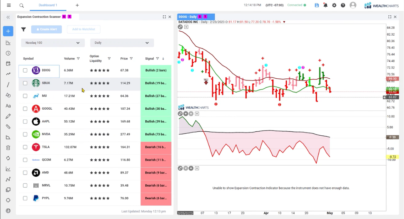Open the Price column filter

coord(131,59)
